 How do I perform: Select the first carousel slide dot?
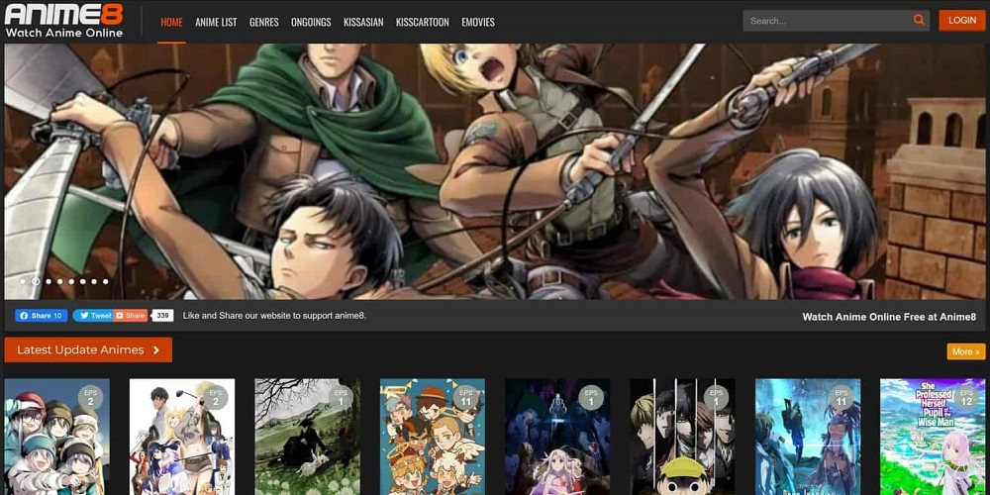click(x=23, y=281)
